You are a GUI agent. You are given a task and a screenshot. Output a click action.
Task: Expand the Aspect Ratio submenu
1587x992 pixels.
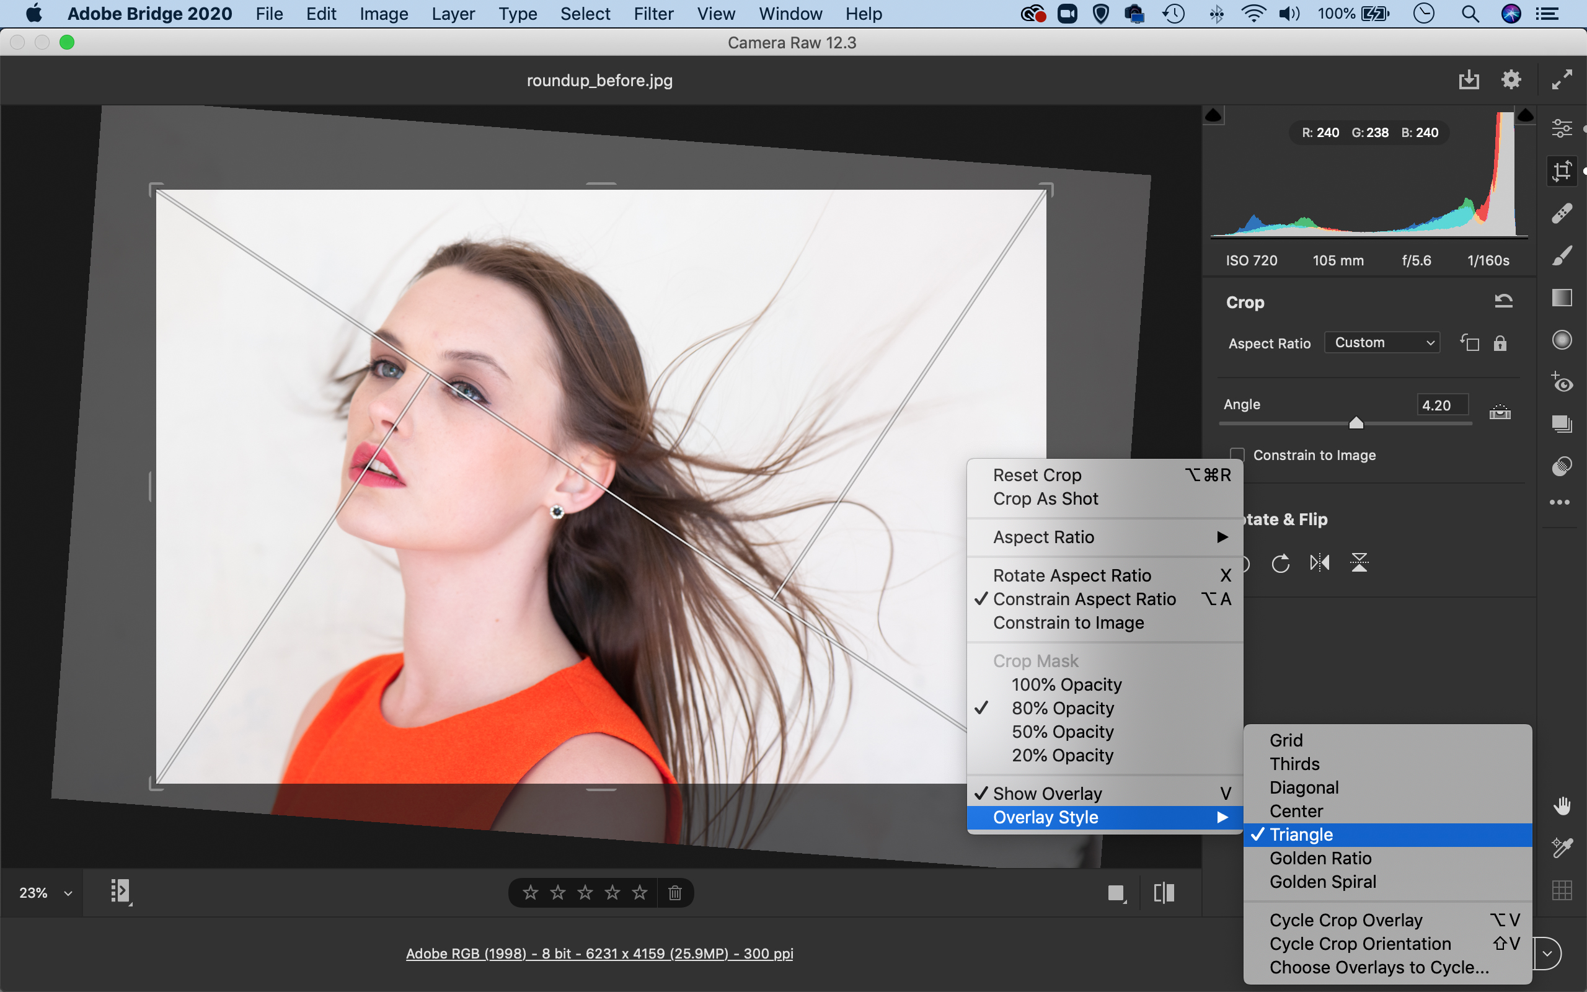[1105, 537]
